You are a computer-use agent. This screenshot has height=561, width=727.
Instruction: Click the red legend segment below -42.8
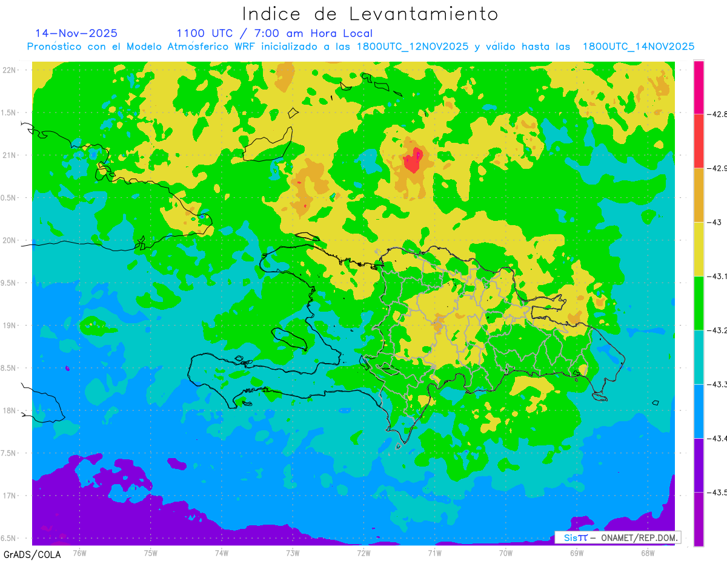coord(699,141)
